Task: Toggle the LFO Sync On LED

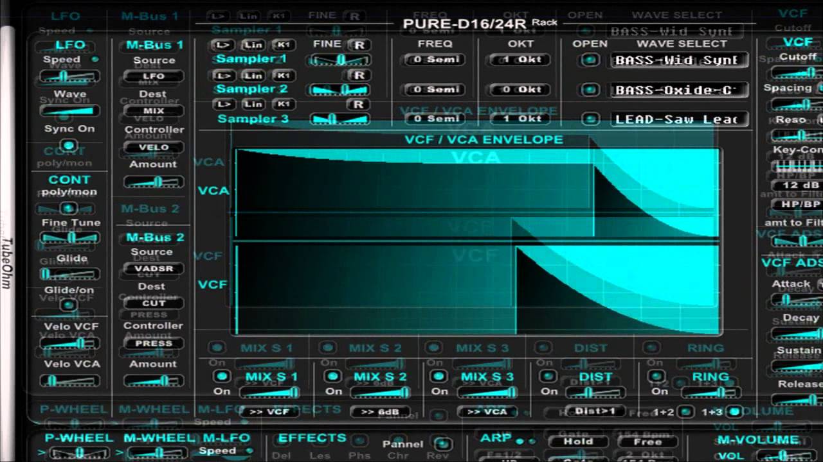Action: [68, 146]
